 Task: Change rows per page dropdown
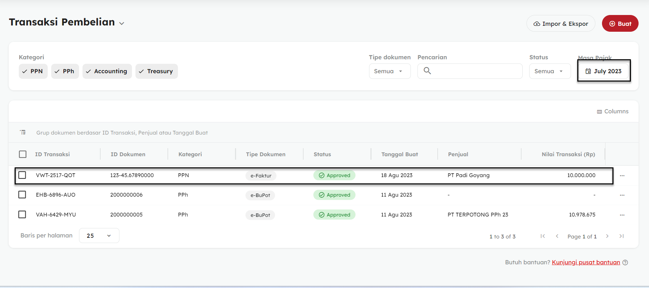(x=99, y=236)
